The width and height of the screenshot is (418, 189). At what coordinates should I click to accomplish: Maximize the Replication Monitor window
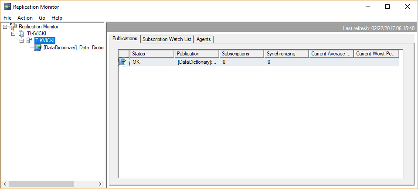coord(387,7)
